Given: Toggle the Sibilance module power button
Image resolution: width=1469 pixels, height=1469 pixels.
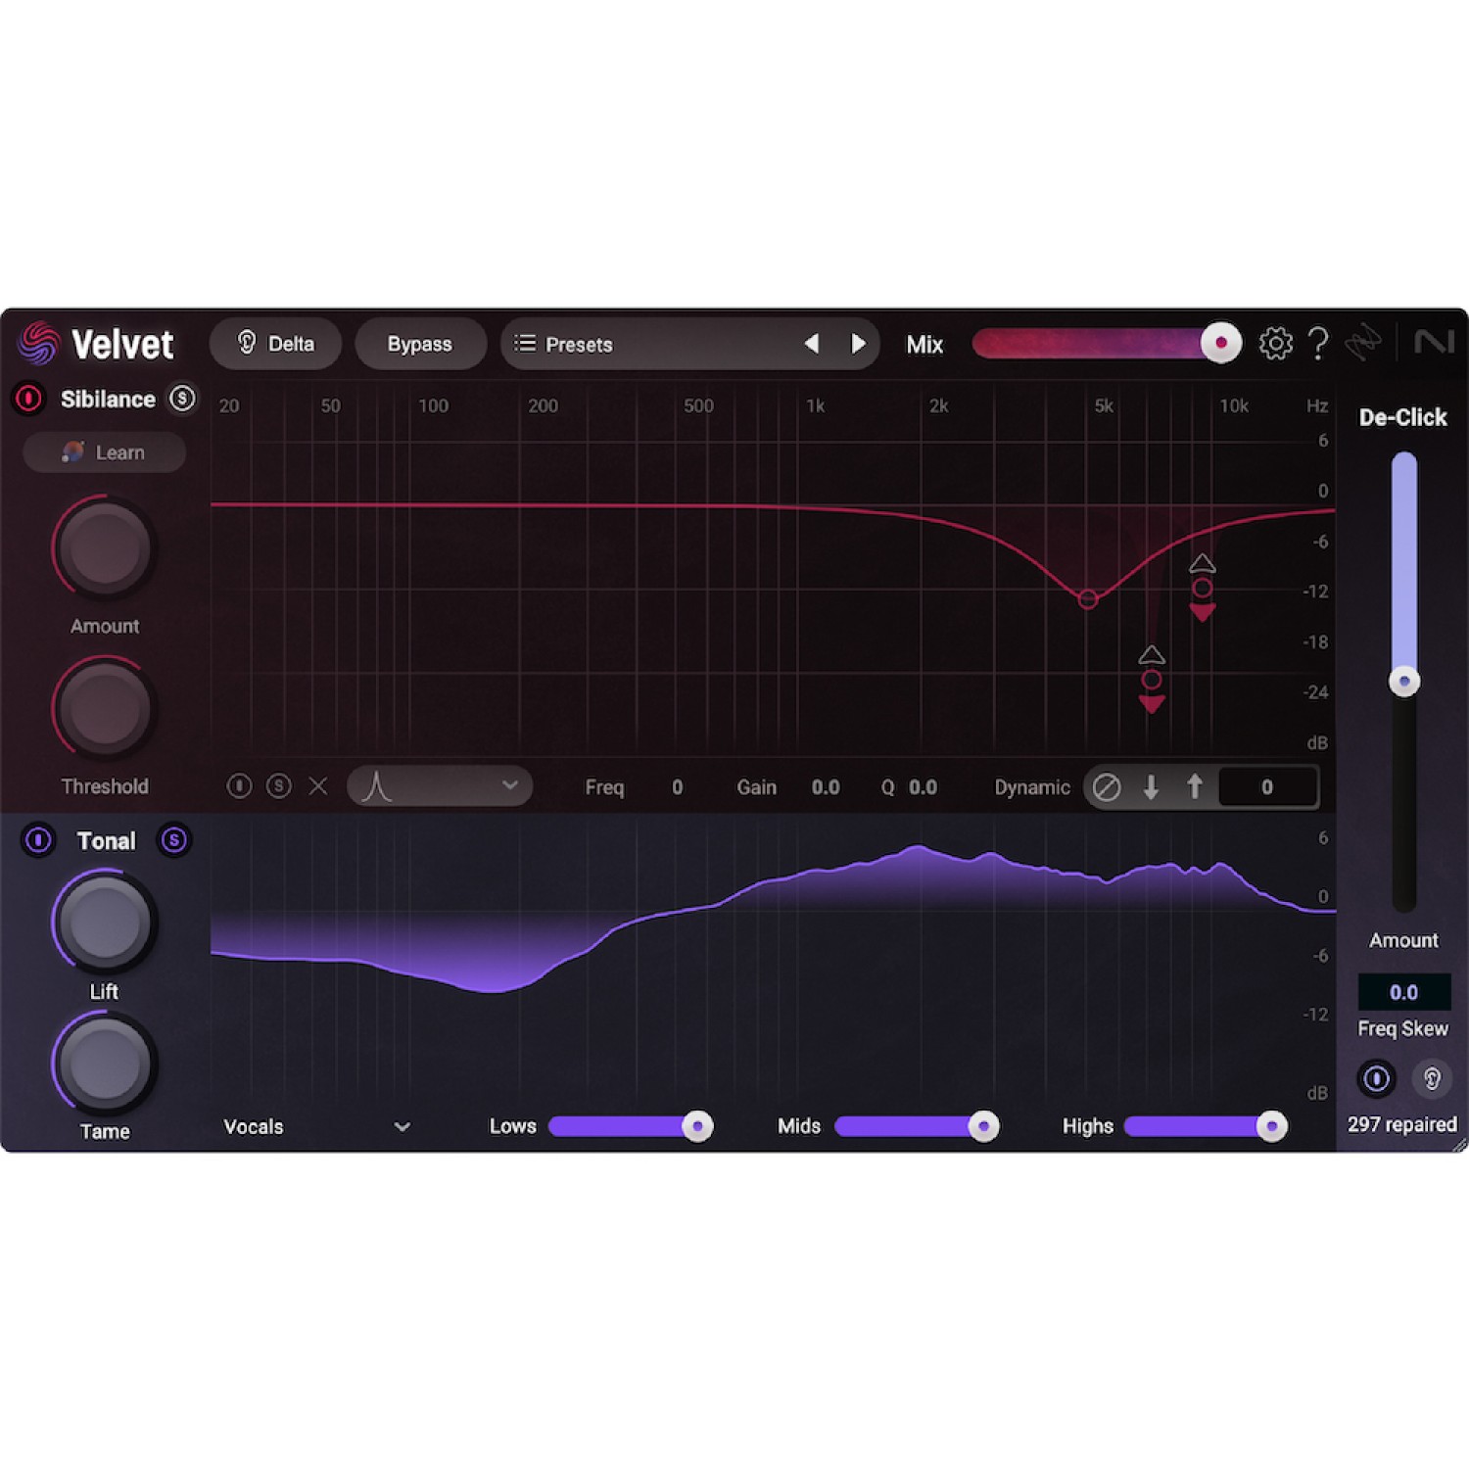Looking at the screenshot, I should point(27,400).
